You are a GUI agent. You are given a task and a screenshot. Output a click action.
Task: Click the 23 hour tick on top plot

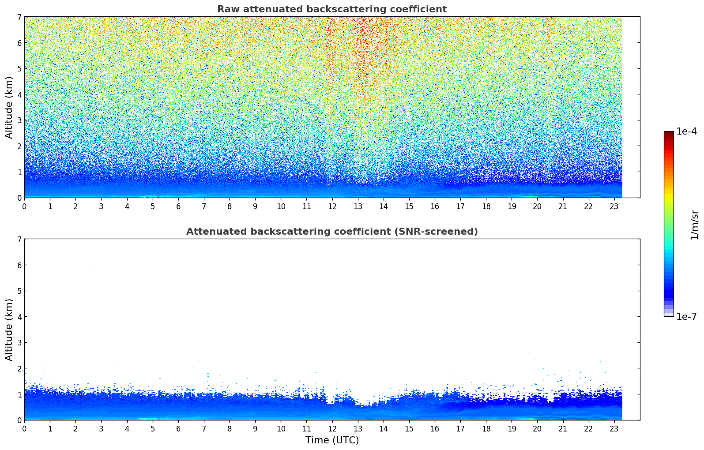click(614, 206)
